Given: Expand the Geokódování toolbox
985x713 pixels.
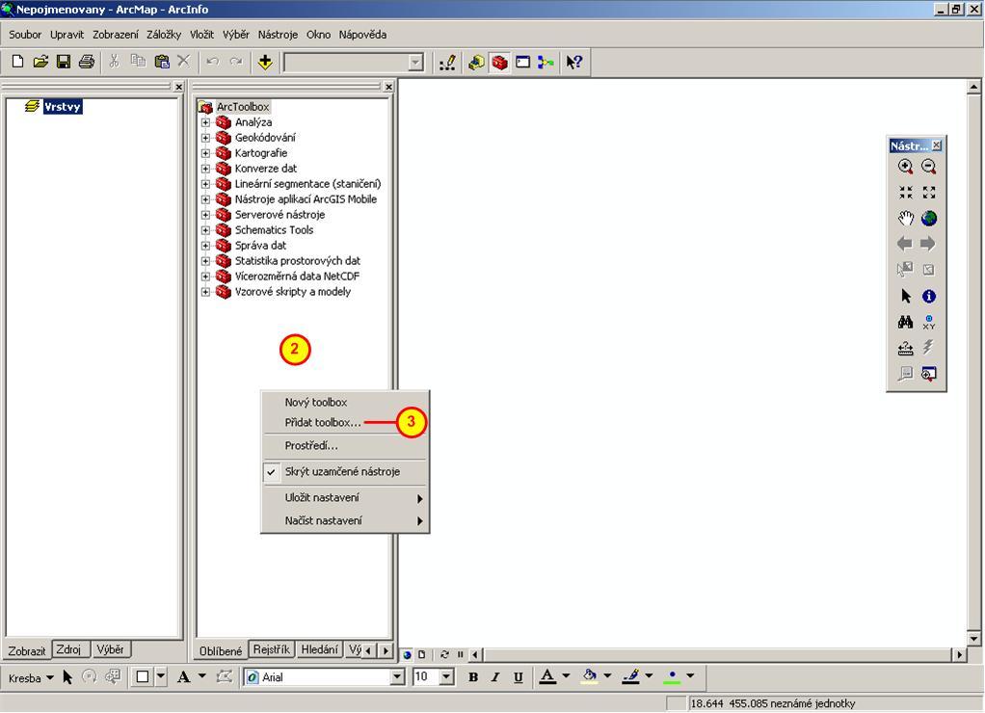Looking at the screenshot, I should click(205, 138).
